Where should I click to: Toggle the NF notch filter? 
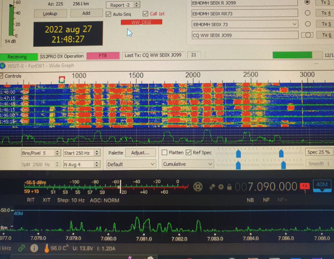[x=266, y=200]
